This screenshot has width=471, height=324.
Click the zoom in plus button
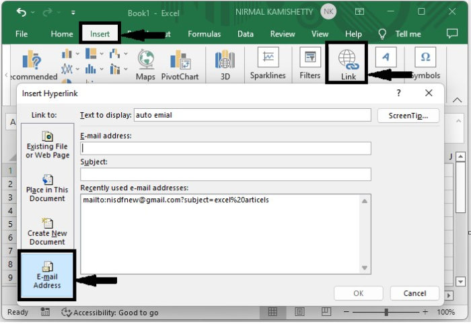tap(425, 312)
